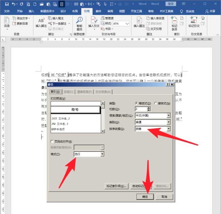Click the 标记条目 (Mark Entry) icon
The image size is (221, 214).
pos(174,22)
